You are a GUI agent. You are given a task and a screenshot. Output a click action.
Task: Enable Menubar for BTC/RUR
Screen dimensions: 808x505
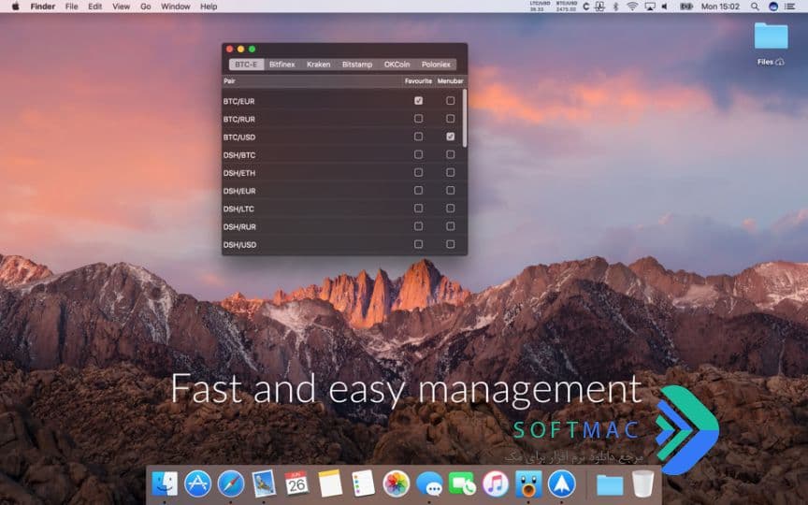click(451, 119)
